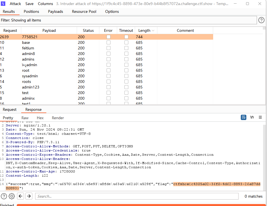Screen dimensions: 267x206
Task: Open the Columns menu
Action: (x=45, y=4)
